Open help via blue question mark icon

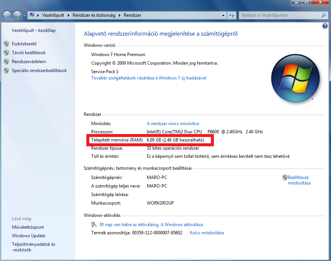click(x=325, y=26)
